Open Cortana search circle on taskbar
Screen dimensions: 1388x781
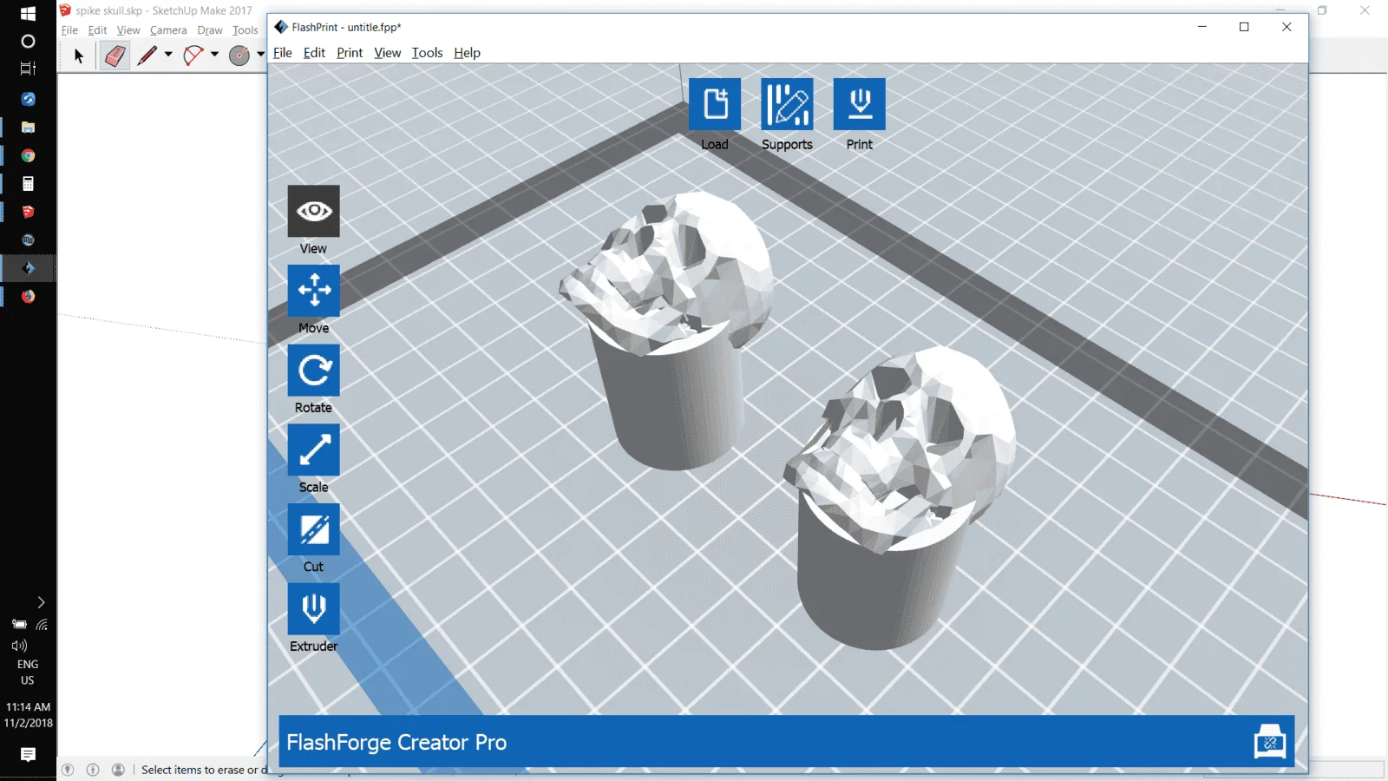click(x=28, y=41)
